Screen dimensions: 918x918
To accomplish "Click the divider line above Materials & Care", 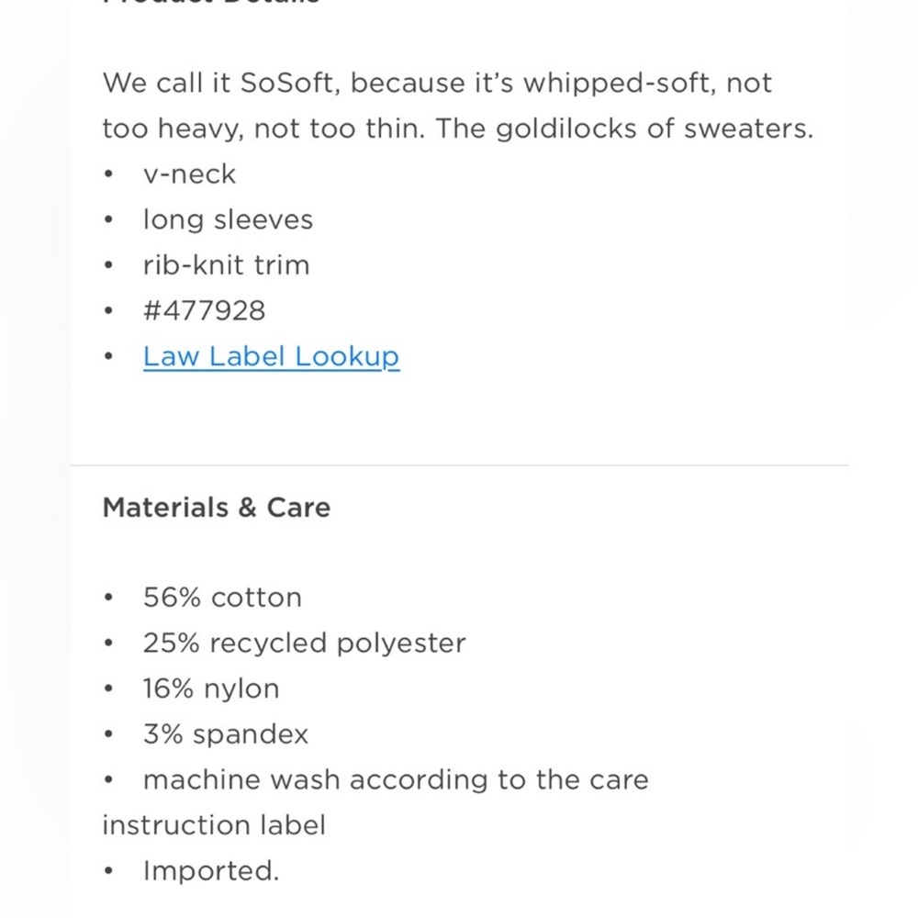I will [x=459, y=465].
